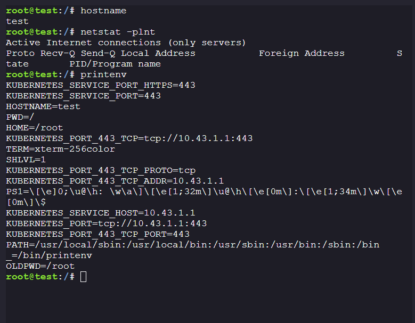
Task: Click the SHLVL=1 line
Action: tap(26, 160)
